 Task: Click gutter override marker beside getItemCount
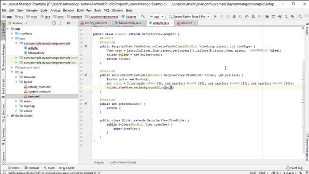click(86, 104)
